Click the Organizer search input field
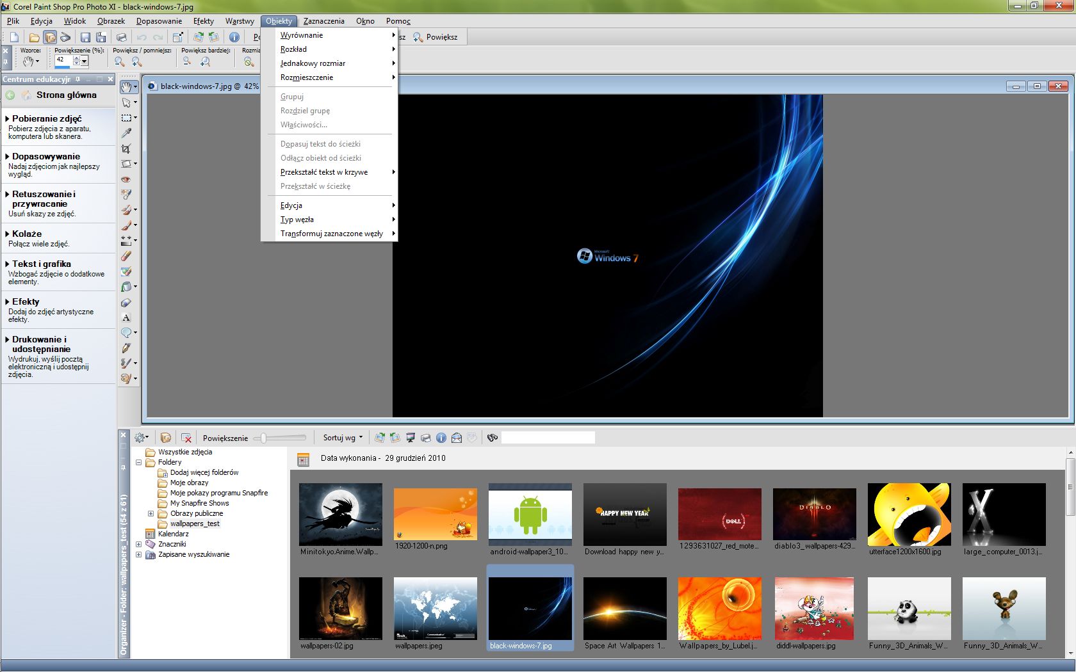This screenshot has width=1076, height=672. click(x=548, y=438)
